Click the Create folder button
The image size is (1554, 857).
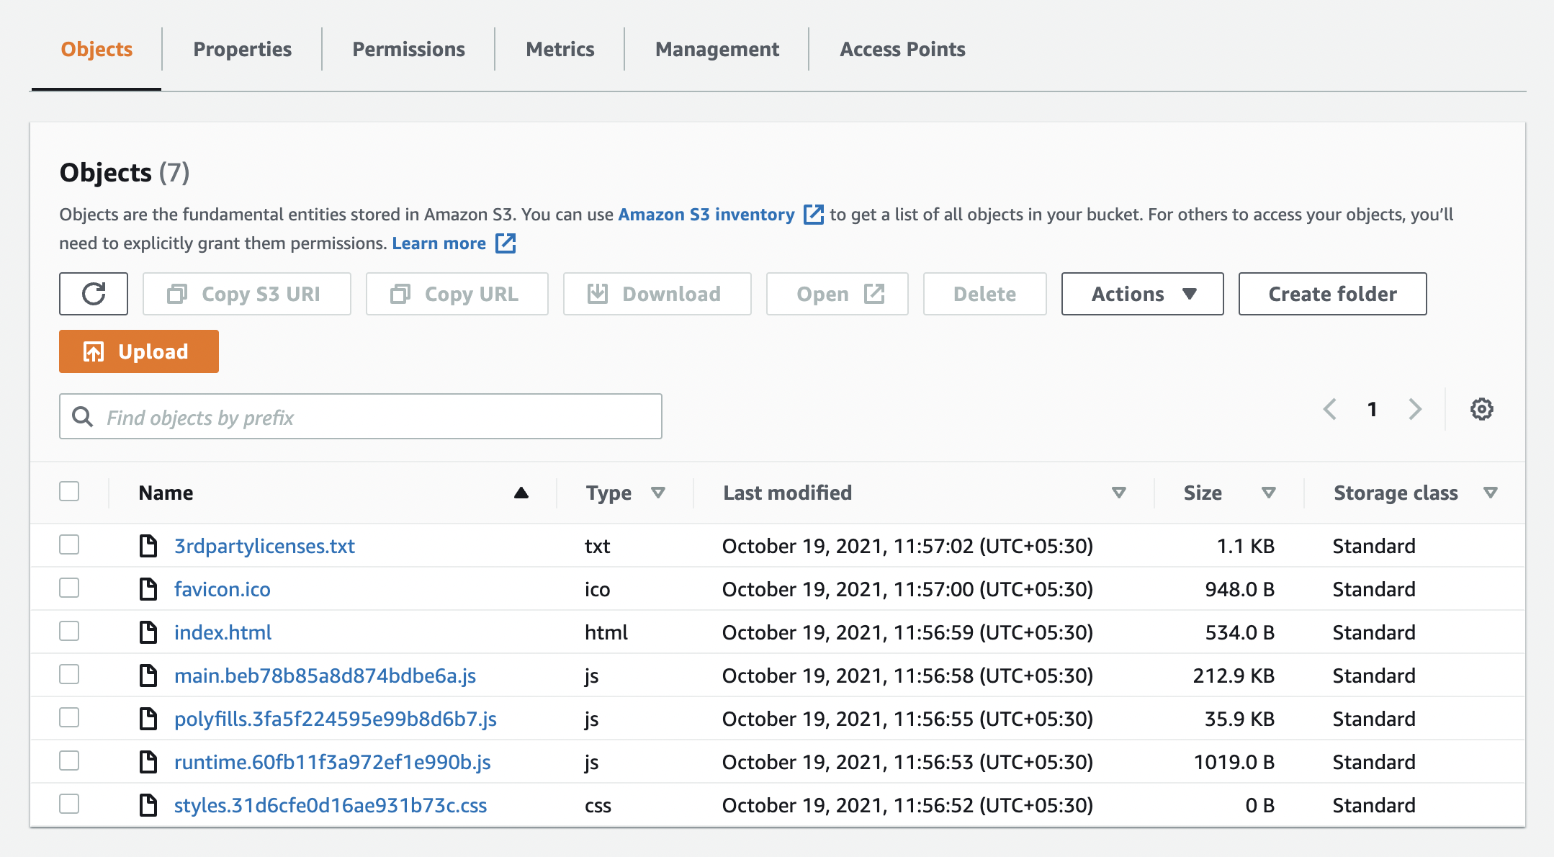coord(1332,294)
